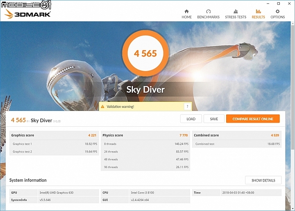Click the GUI version v2.4.4264 s64
295x211 pixels.
(140, 200)
